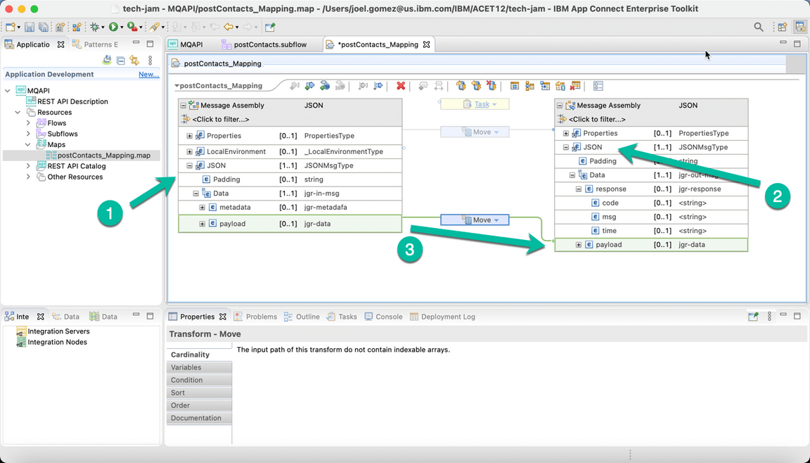Click the New... link in Application Development
The height and width of the screenshot is (463, 810).
click(x=148, y=74)
